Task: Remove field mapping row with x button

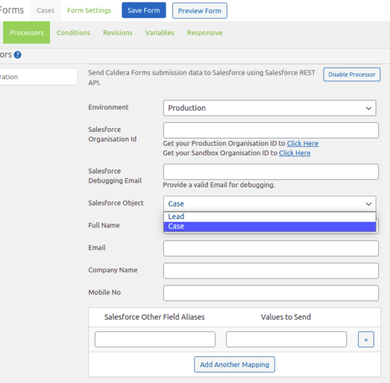Action: (366, 339)
